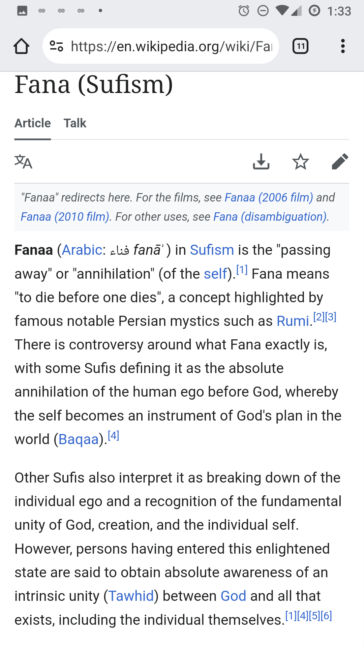Open the Fana (disambiguation) link
Image resolution: width=364 pixels, height=647 pixels.
coord(270,217)
